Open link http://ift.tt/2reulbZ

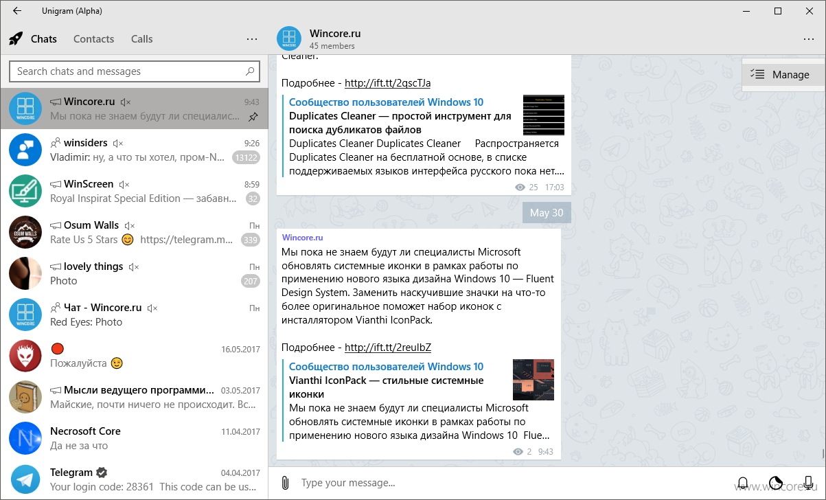click(388, 348)
